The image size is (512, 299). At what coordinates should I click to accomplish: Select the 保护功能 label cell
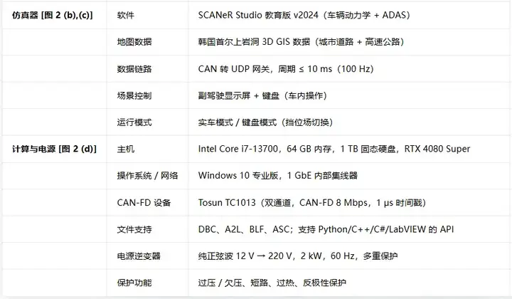pos(134,283)
